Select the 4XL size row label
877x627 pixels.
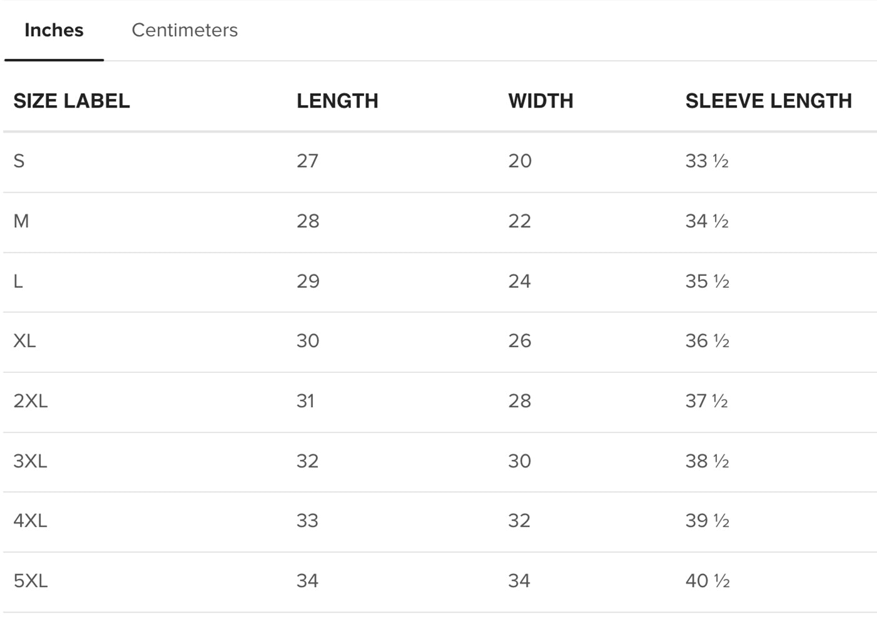coord(30,520)
